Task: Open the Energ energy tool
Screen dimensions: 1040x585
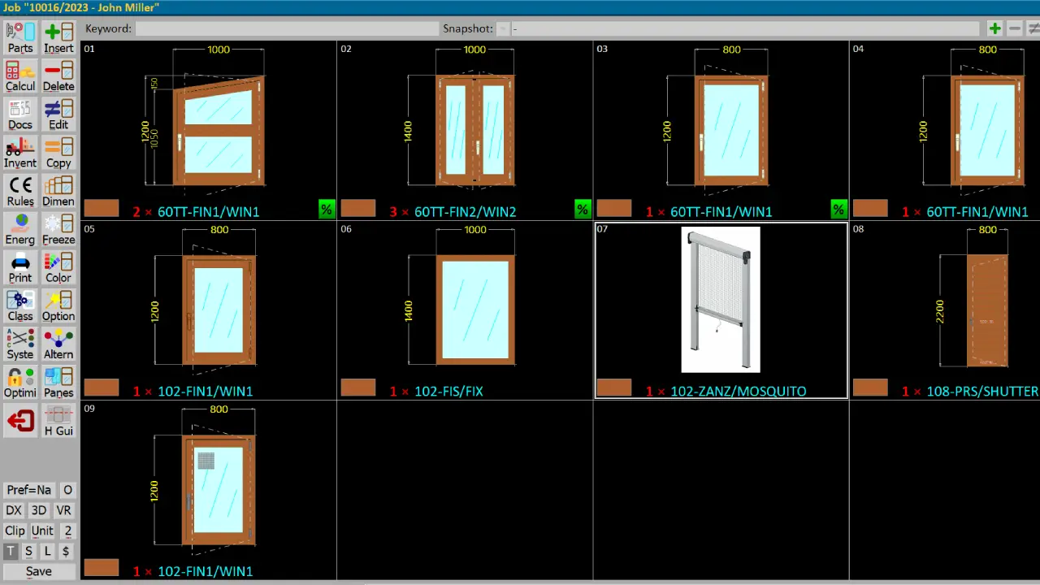Action: [20, 229]
